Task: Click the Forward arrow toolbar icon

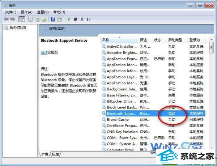Action: coord(13,19)
